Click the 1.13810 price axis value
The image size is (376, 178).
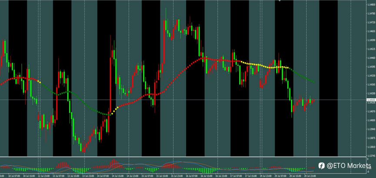click(x=372, y=147)
